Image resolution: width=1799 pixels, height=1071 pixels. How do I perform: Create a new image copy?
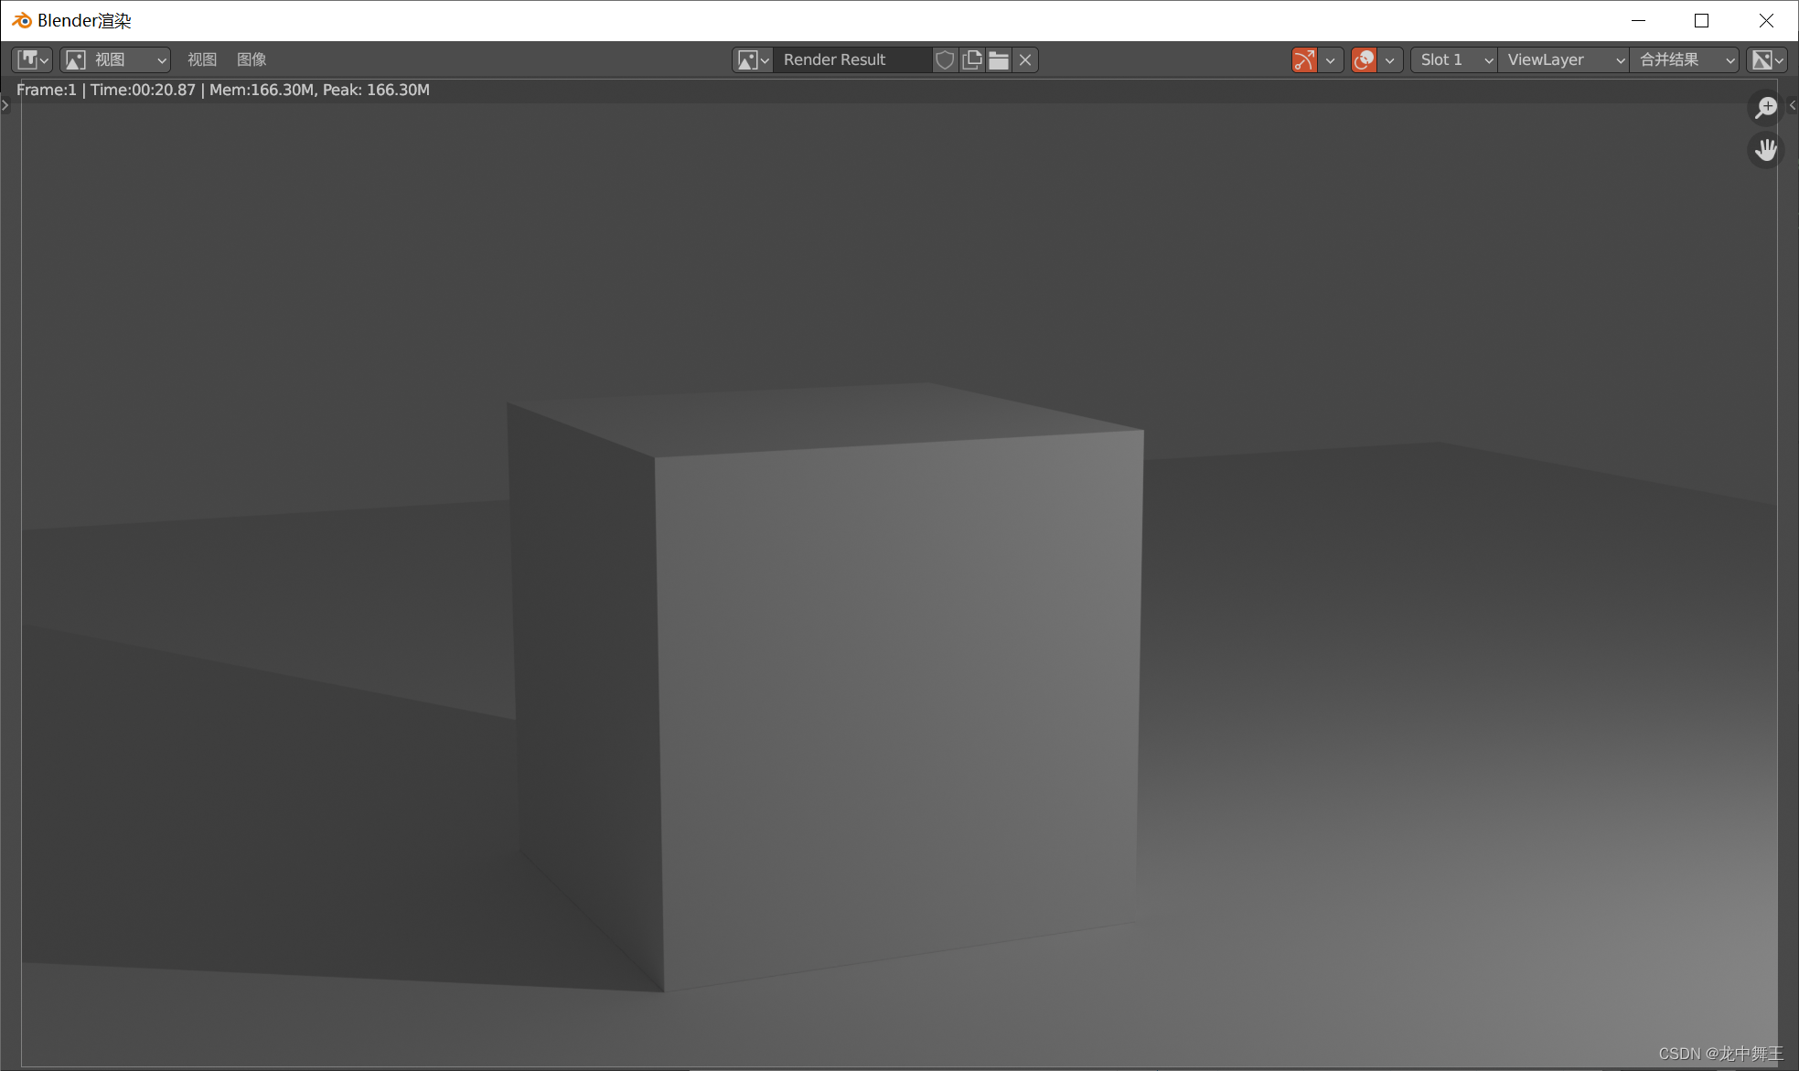972,59
